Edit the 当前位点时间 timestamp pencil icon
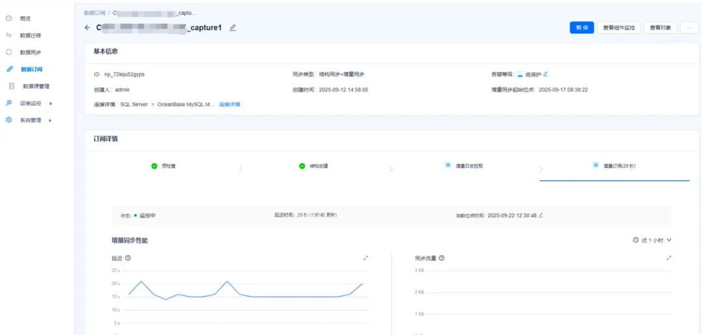 541,215
